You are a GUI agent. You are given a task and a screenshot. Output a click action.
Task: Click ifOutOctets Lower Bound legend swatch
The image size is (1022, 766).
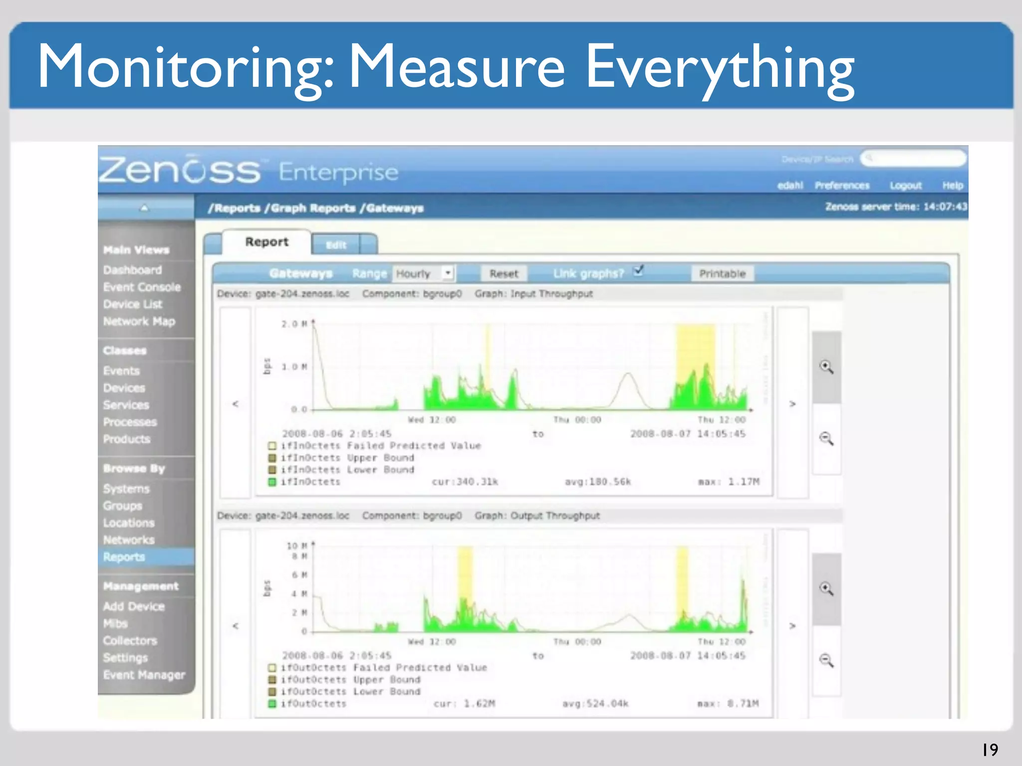tap(272, 692)
